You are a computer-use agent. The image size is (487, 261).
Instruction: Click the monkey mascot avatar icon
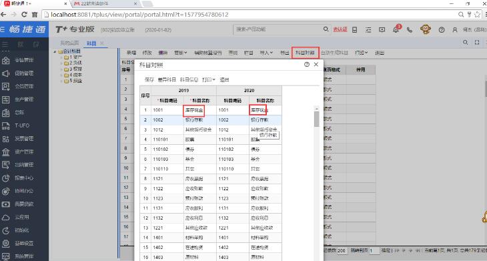tap(426, 29)
